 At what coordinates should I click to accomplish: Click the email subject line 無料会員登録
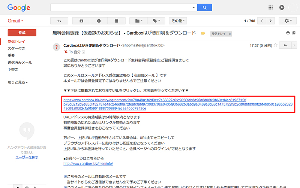point(124,33)
